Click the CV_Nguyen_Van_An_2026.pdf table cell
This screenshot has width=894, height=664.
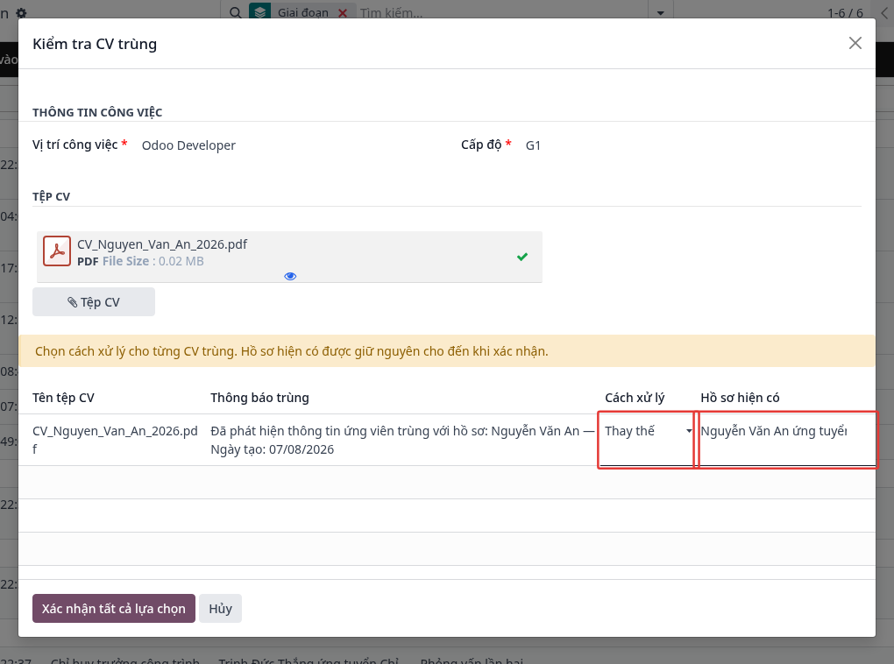click(x=115, y=440)
